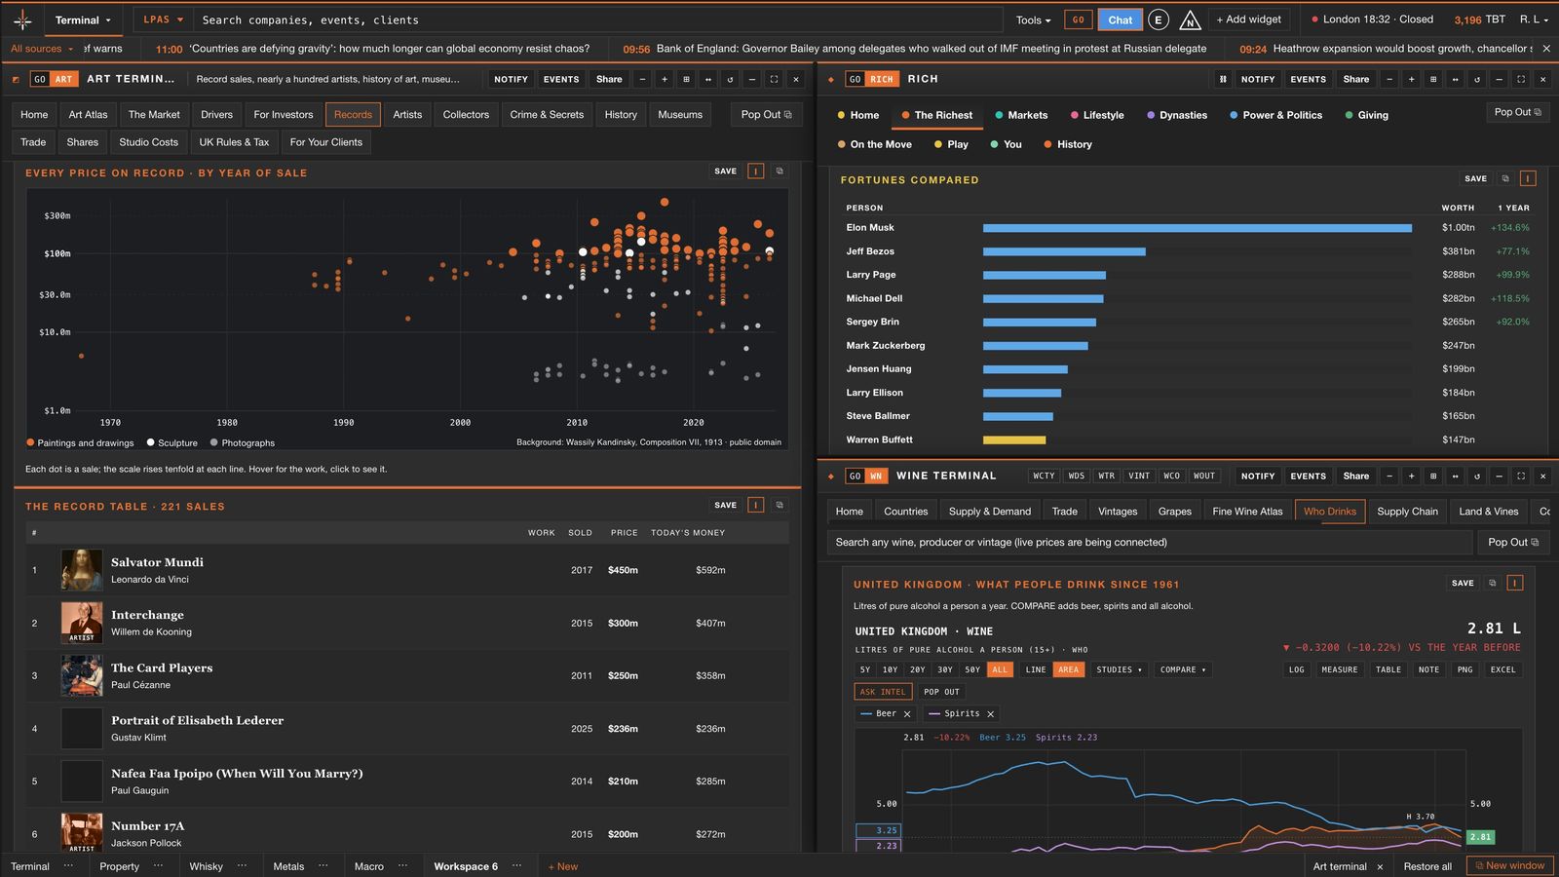Viewport: 1559px width, 877px height.
Task: Click the ASK INTEL button
Action: [x=883, y=692]
